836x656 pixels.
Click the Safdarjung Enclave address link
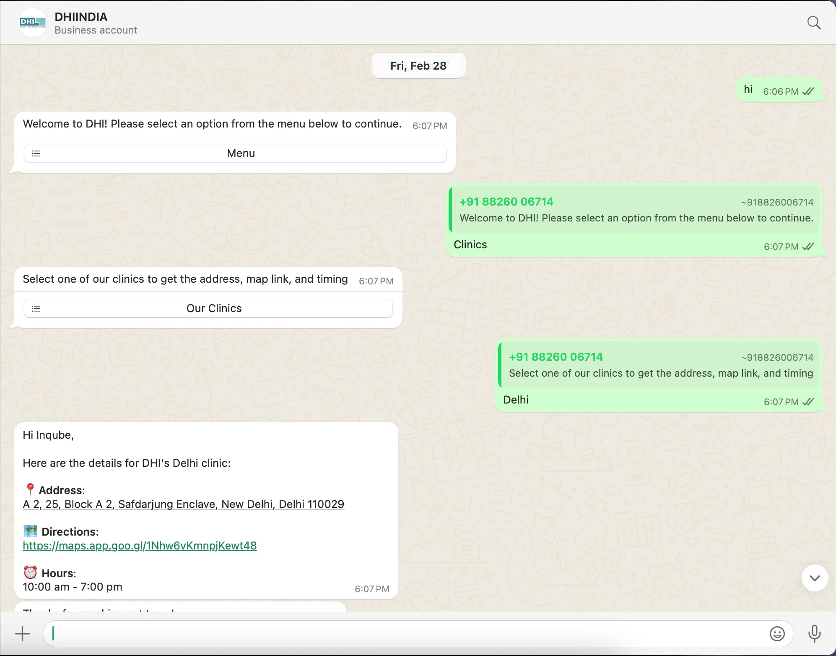pos(183,504)
